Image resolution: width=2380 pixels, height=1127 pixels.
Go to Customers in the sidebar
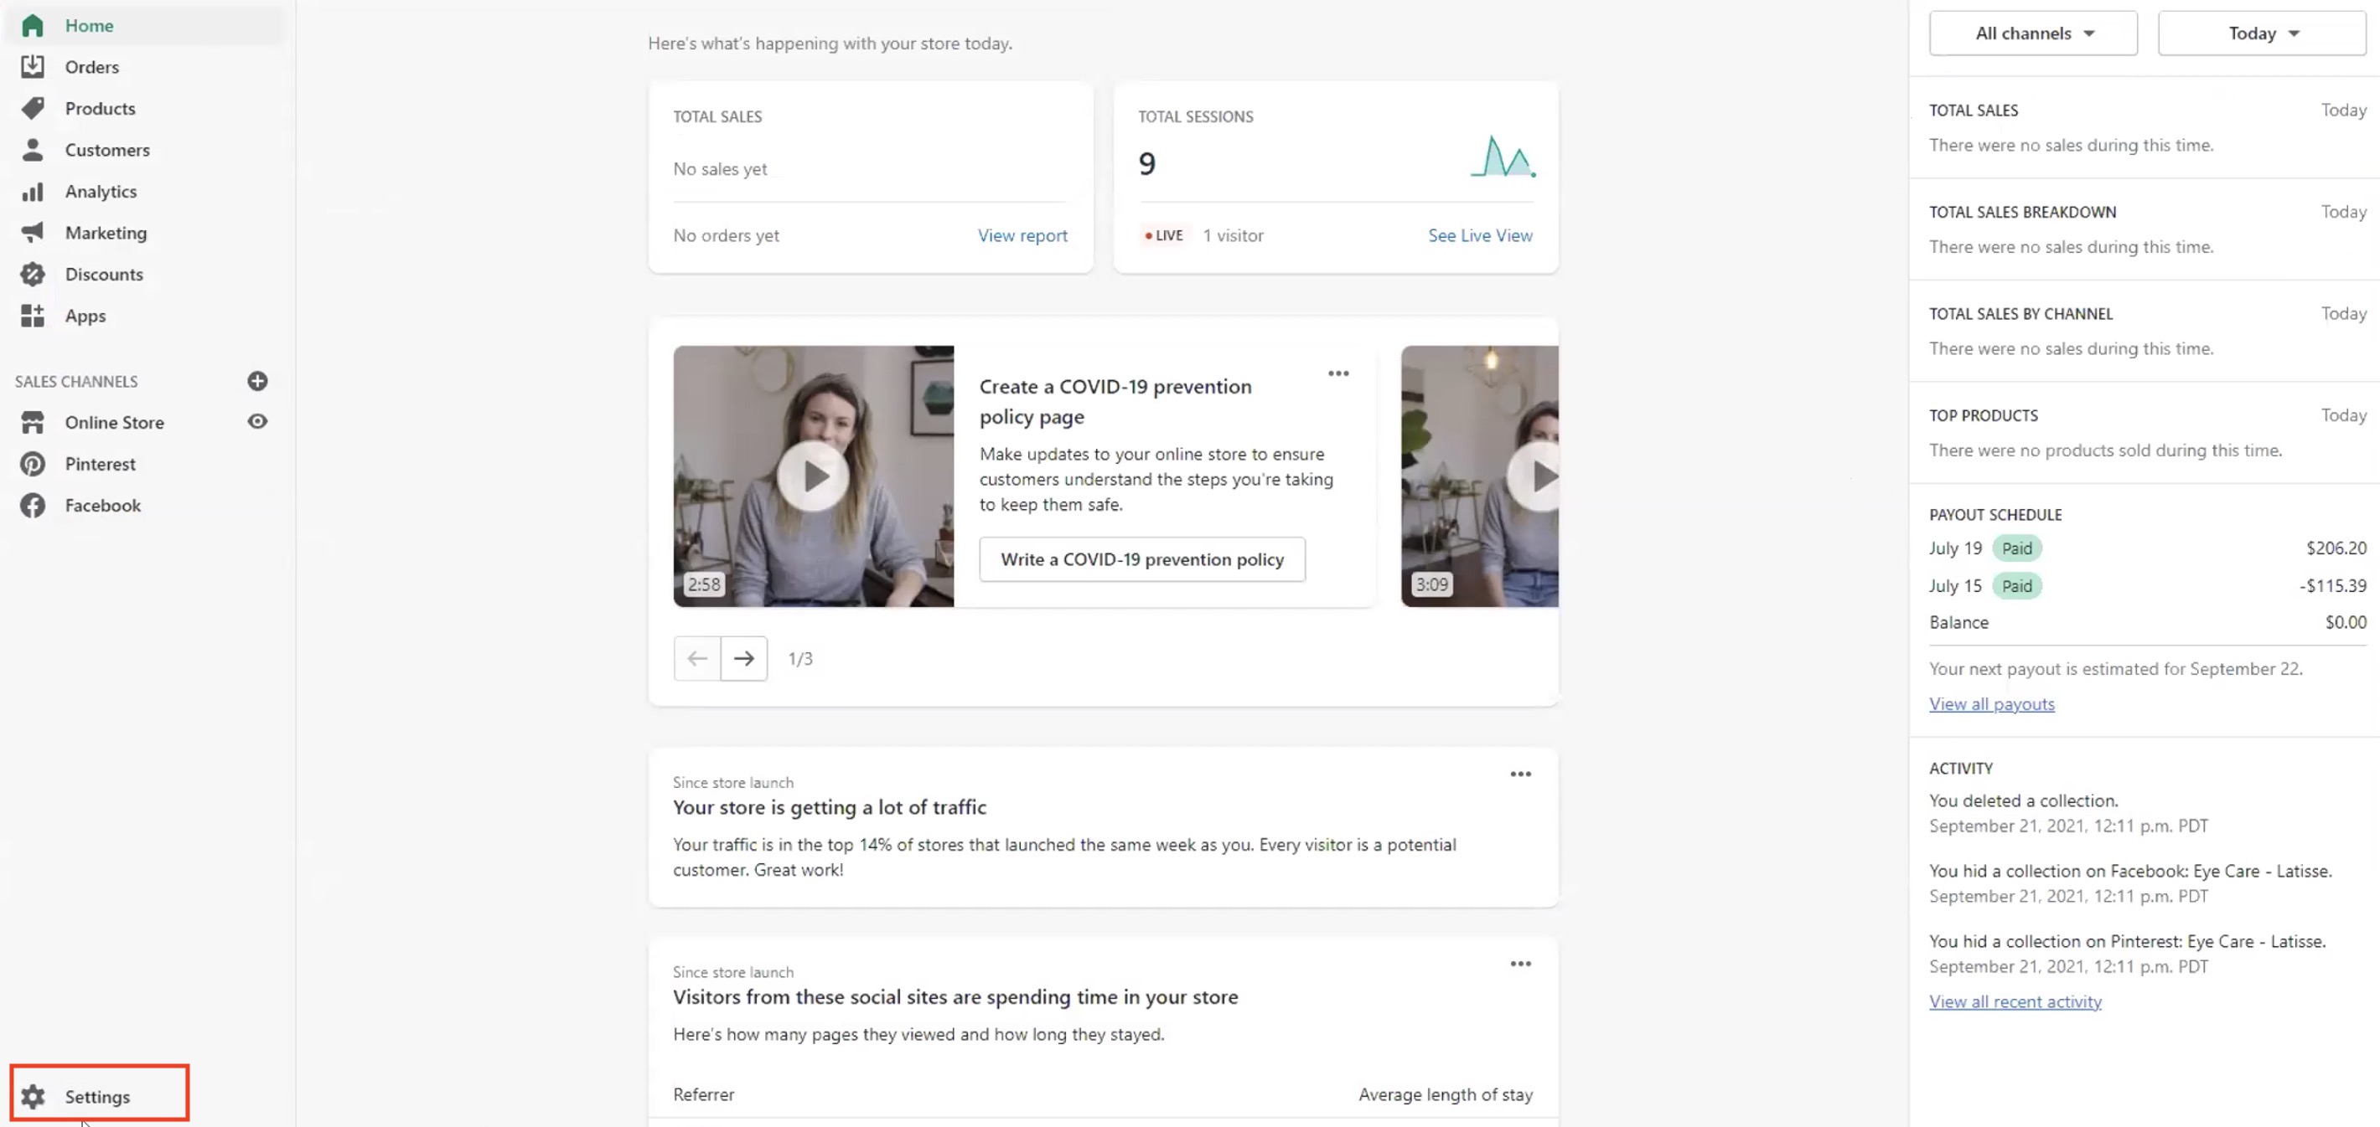click(106, 150)
